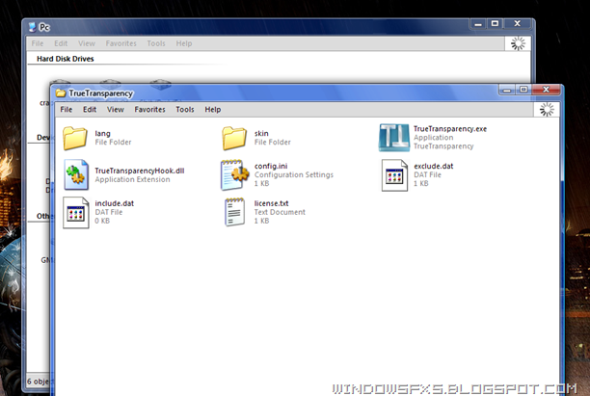This screenshot has width=590, height=396.
Task: Select the config.ini settings file icon
Action: (x=235, y=174)
